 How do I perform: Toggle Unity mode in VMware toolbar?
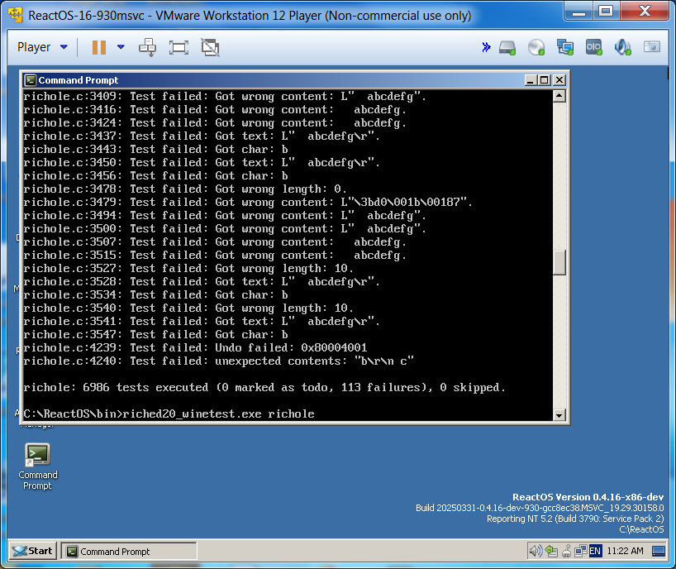coord(211,47)
